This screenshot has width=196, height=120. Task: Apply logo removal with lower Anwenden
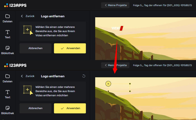coord(70,108)
